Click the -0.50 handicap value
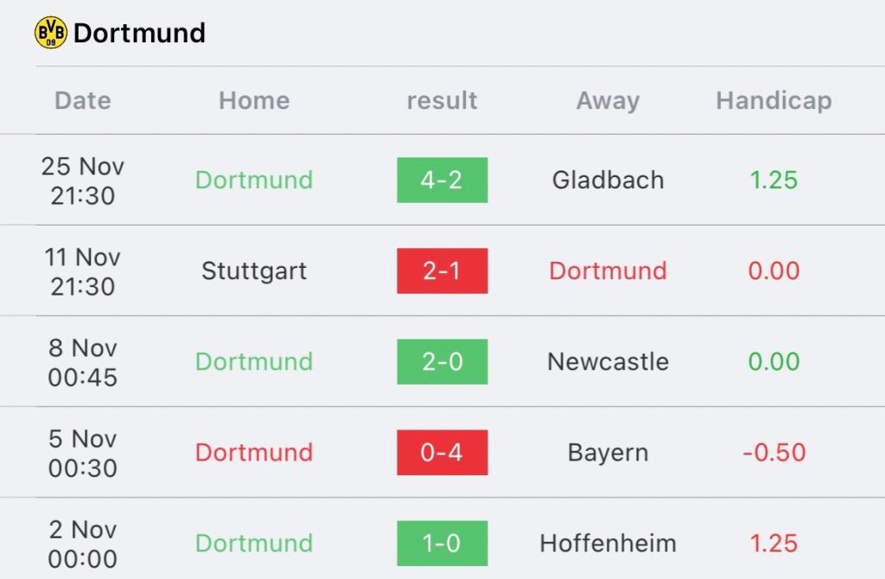885x579 pixels. [x=774, y=453]
